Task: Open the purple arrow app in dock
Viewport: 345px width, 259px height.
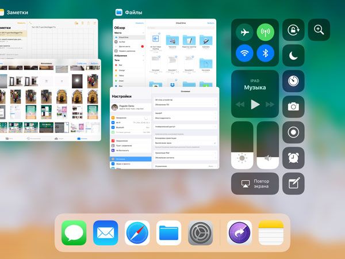Action: [x=239, y=233]
